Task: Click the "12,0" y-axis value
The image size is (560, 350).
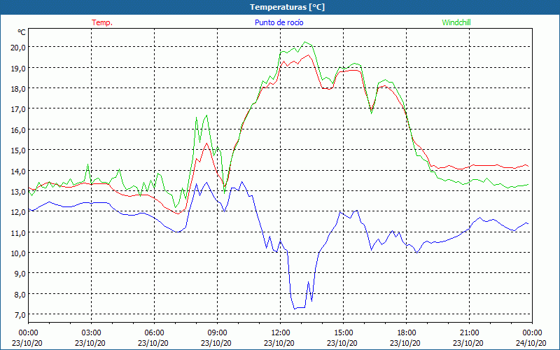Action: tap(18, 212)
